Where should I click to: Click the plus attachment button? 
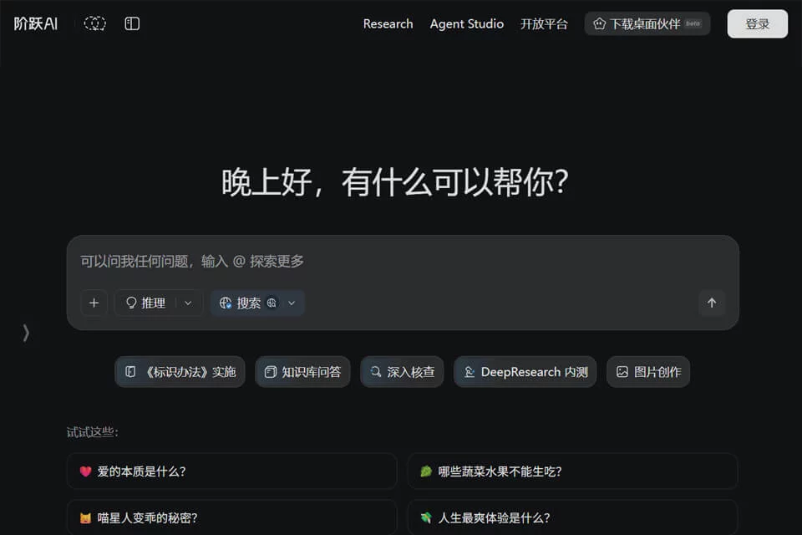tap(94, 303)
